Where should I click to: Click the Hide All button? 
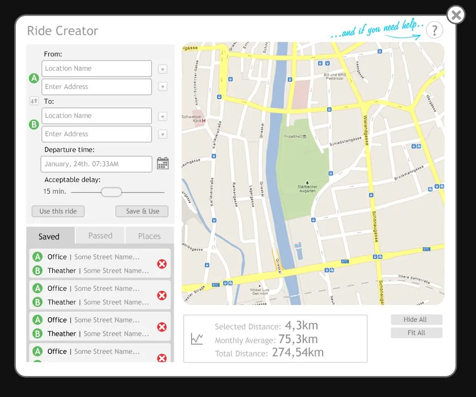pyautogui.click(x=417, y=320)
